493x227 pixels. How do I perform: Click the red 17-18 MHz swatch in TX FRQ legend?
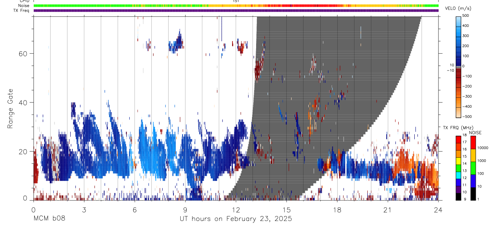click(x=458, y=139)
